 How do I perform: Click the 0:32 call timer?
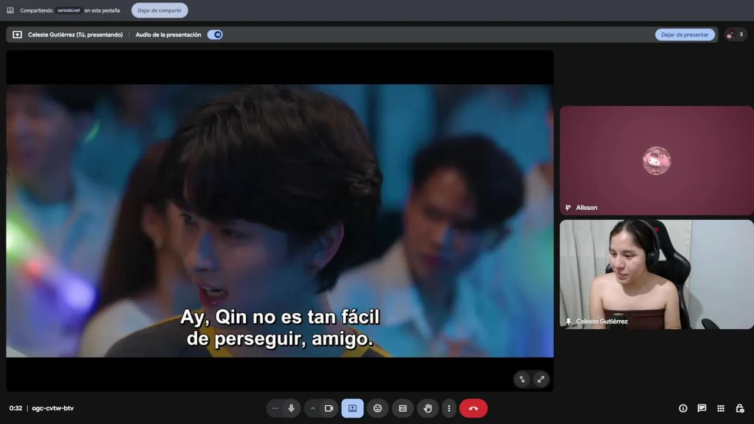(16, 408)
